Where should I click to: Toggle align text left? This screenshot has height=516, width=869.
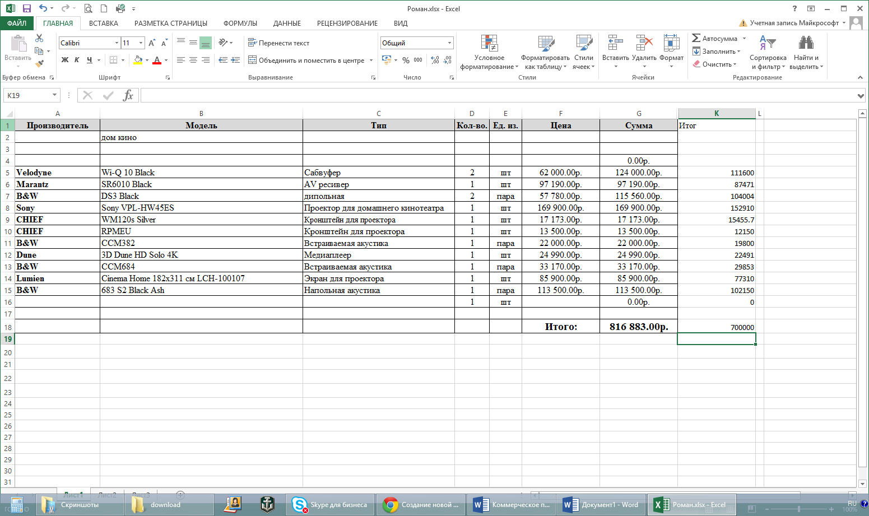pos(181,60)
